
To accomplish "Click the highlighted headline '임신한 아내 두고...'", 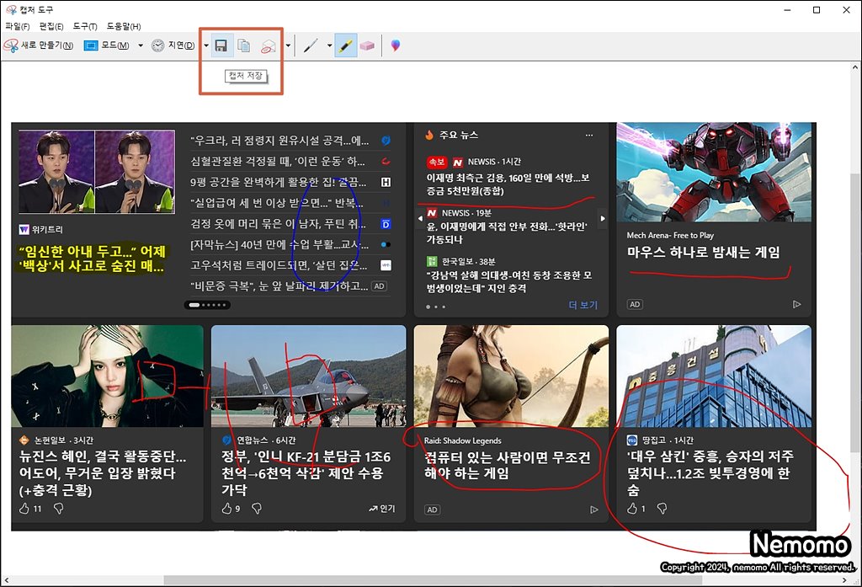I will coord(92,259).
